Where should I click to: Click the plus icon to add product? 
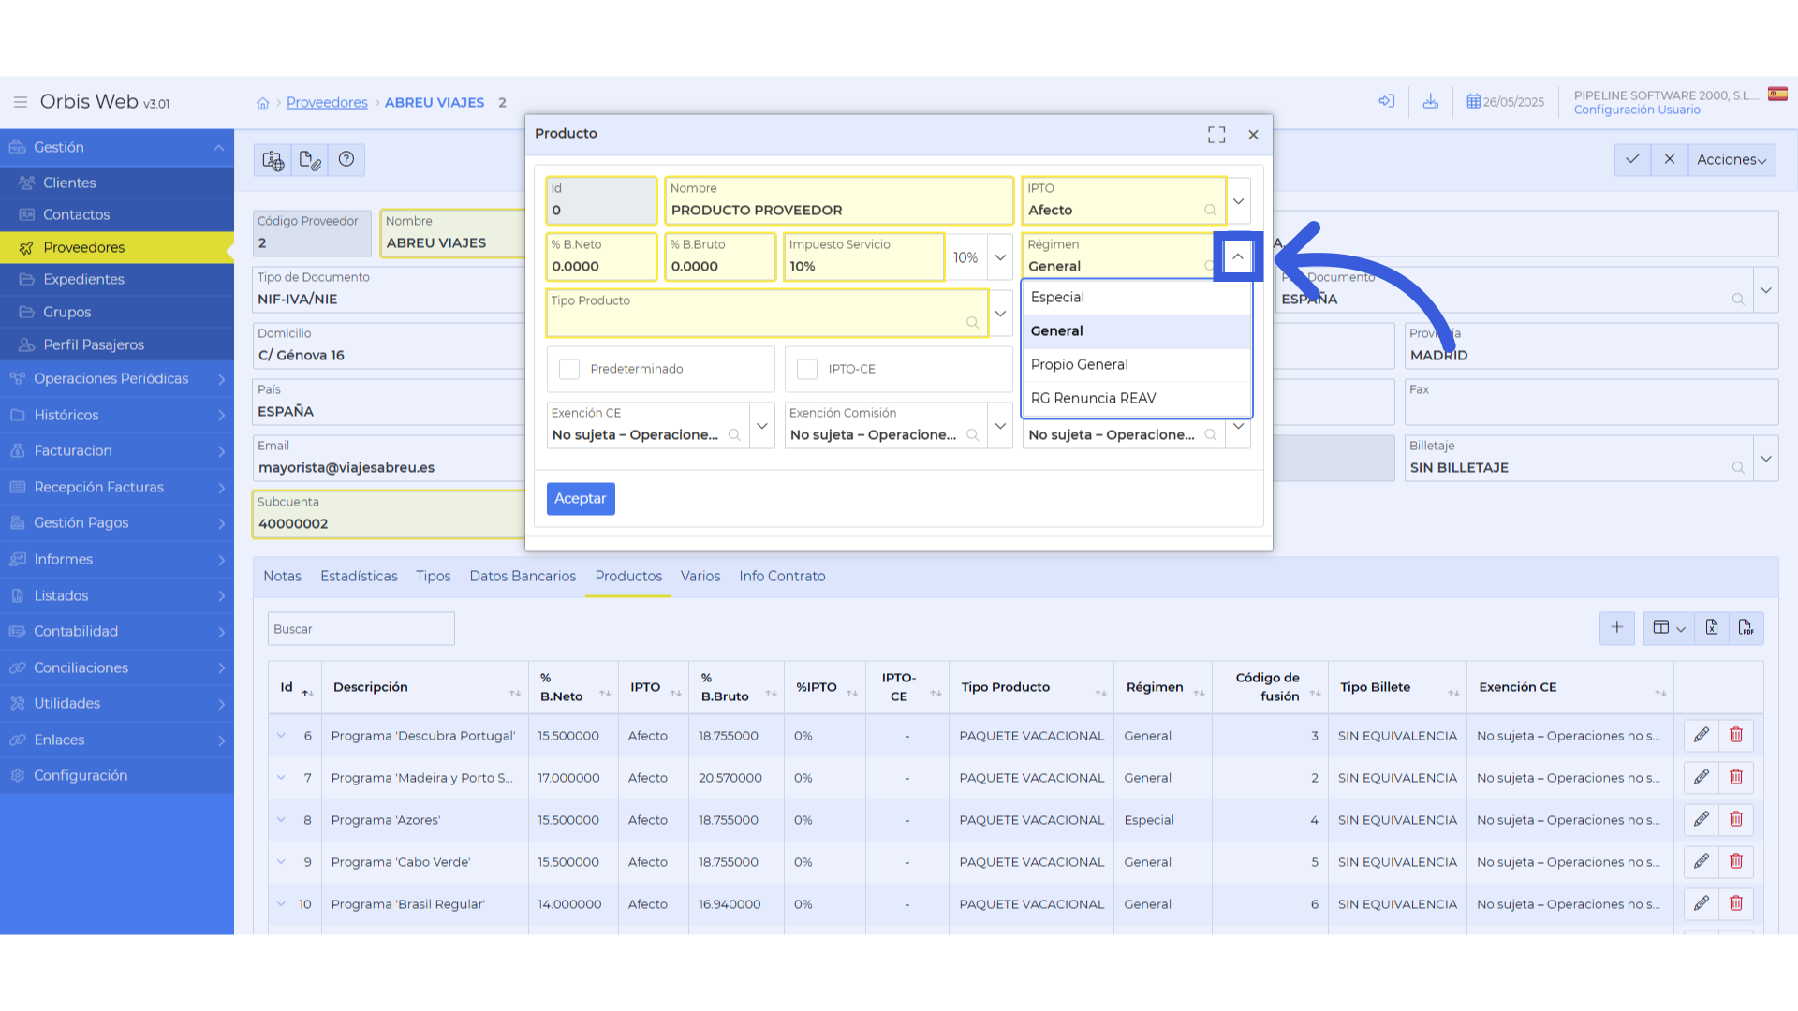[1617, 628]
